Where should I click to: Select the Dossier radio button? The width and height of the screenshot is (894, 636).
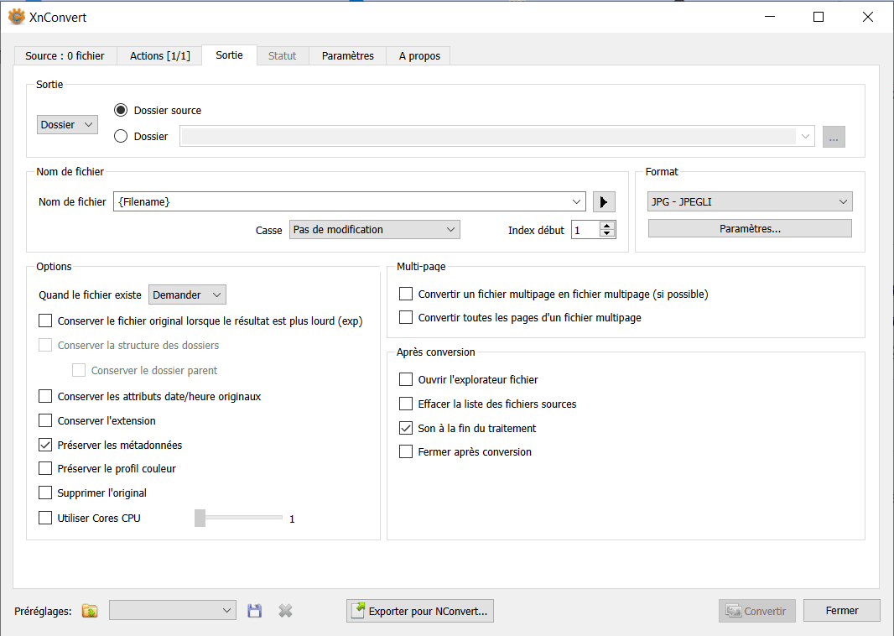pos(121,137)
